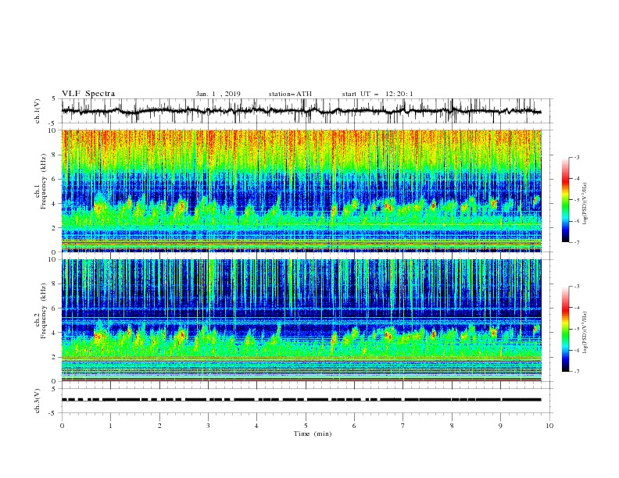Click the "ch.3(V)" axis label
This screenshot has height=478, width=619.
pos(38,401)
